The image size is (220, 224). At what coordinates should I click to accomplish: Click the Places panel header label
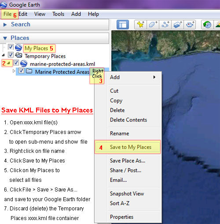pos(20,38)
